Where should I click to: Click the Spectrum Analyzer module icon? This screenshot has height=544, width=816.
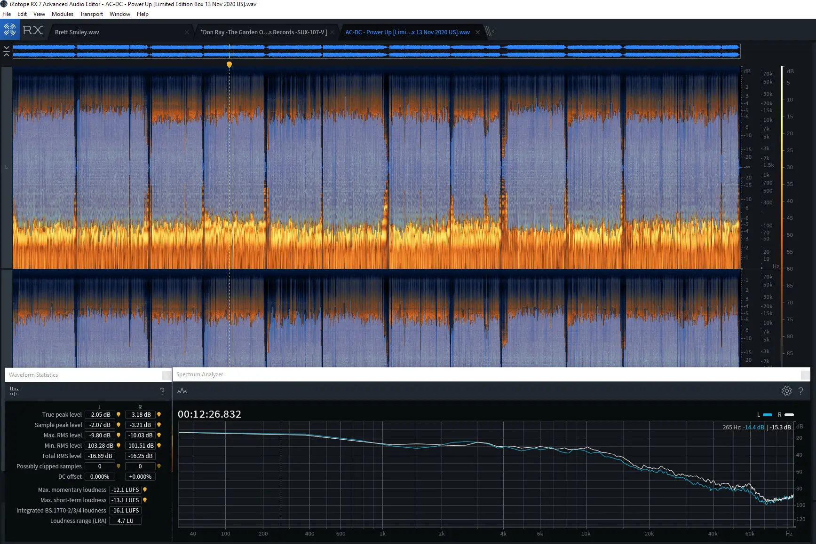pyautogui.click(x=182, y=391)
